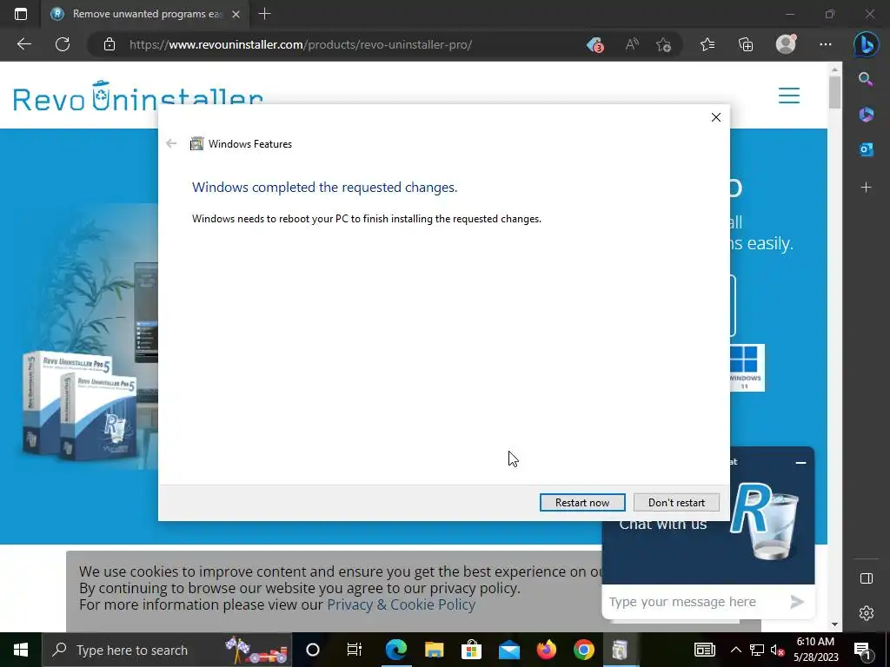The image size is (890, 667).
Task: Open Bing chat sidebar button
Action: point(867,44)
